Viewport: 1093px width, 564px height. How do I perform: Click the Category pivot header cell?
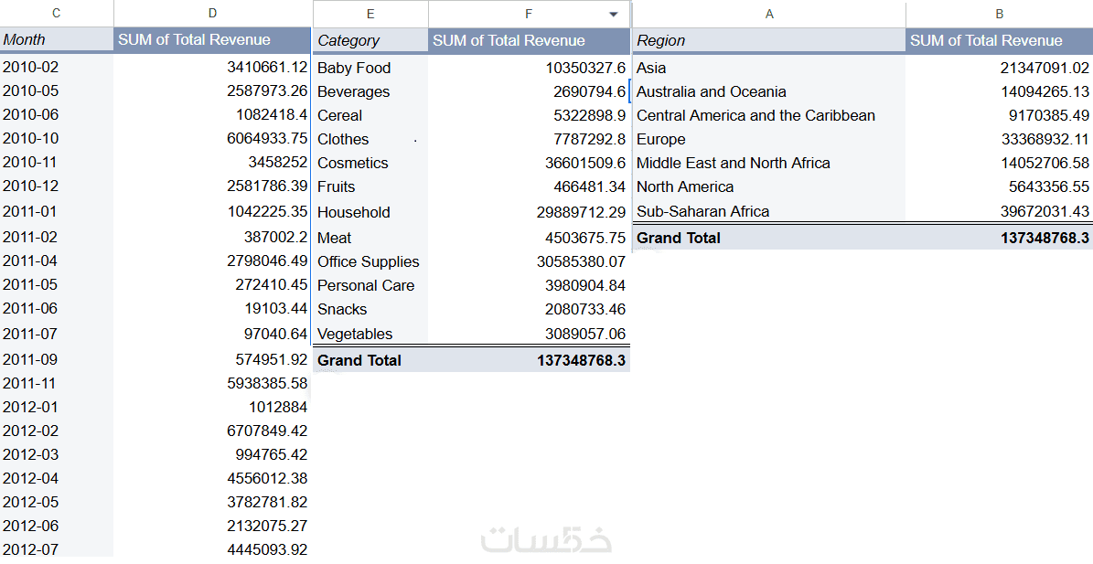[x=370, y=40]
